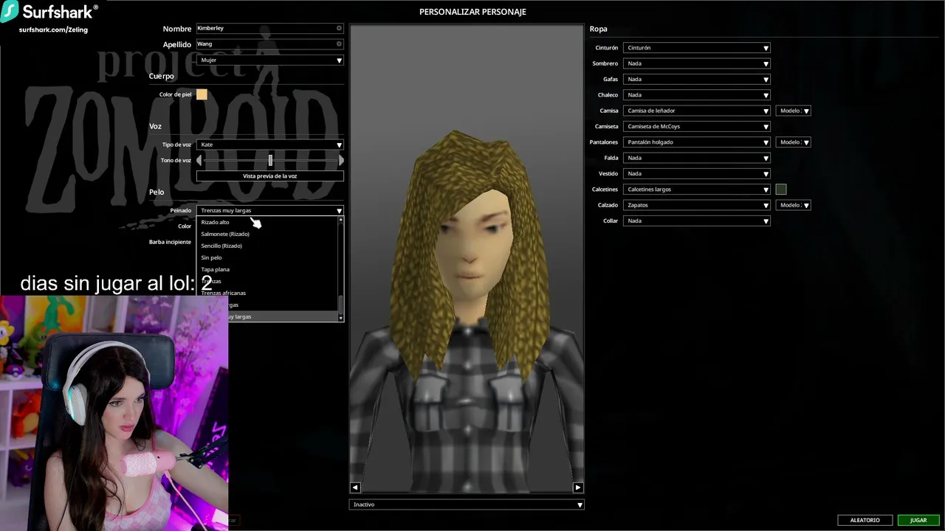This screenshot has height=531, width=945.
Task: Open the Sombrero dropdown
Action: point(697,63)
